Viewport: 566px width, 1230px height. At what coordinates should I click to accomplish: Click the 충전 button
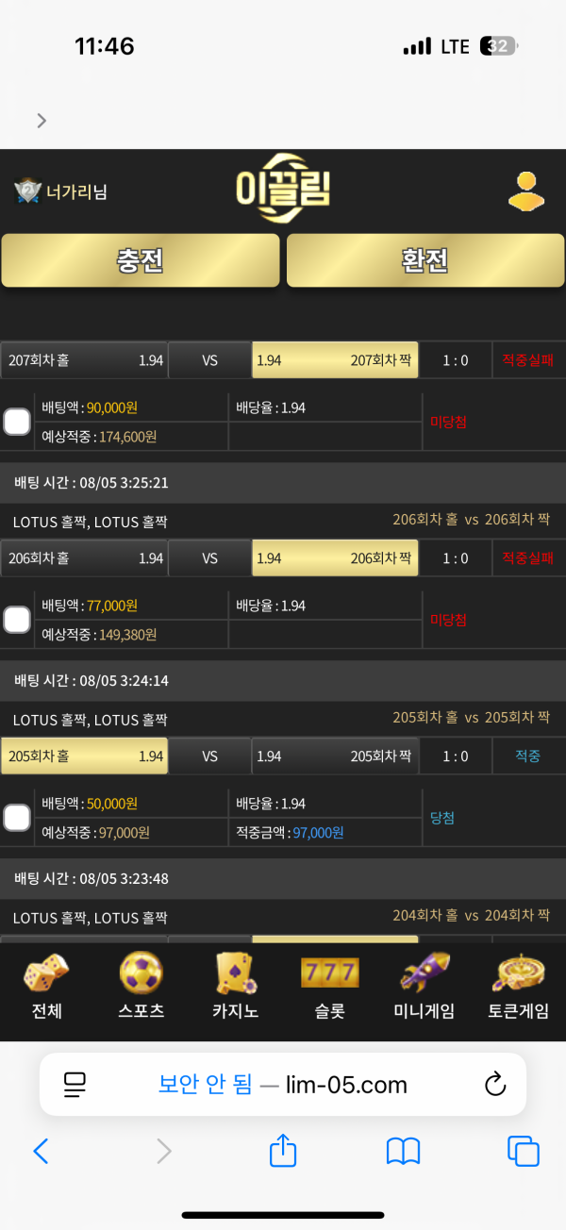pos(141,260)
